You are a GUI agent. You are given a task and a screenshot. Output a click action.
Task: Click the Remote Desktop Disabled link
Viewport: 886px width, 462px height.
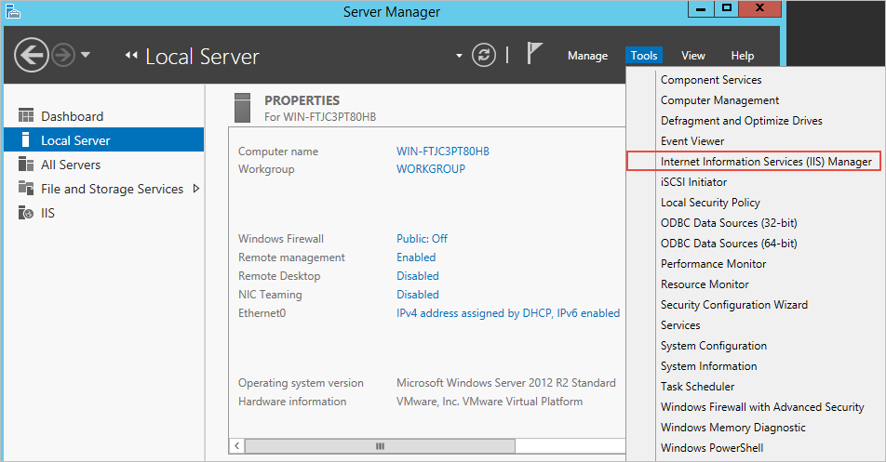point(418,276)
